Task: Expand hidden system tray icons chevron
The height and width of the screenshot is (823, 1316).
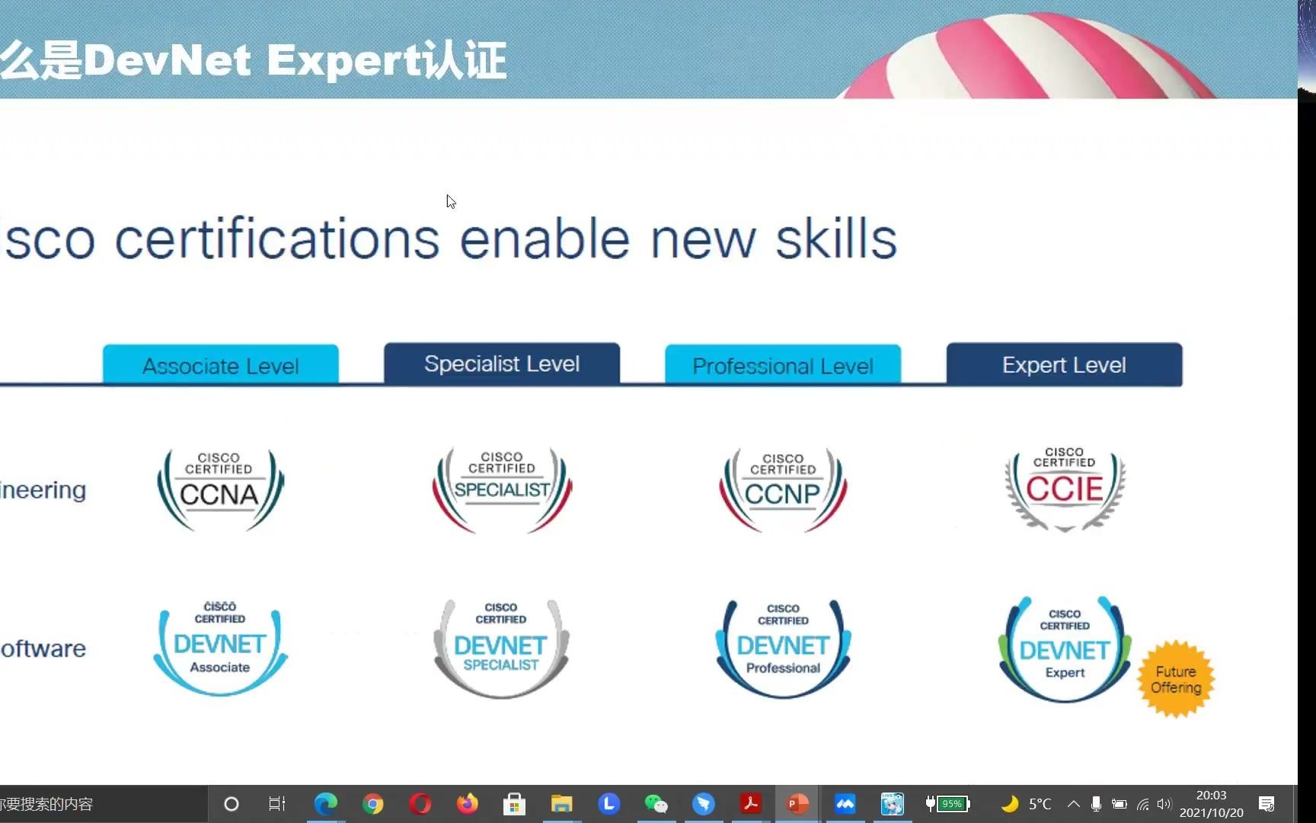Action: tap(1074, 804)
